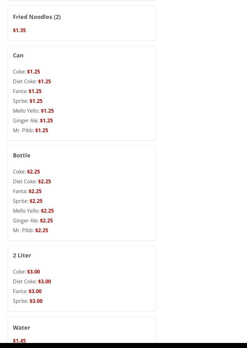Select Mr. Pibb can at $1.25
This screenshot has height=348, width=247.
point(31,130)
